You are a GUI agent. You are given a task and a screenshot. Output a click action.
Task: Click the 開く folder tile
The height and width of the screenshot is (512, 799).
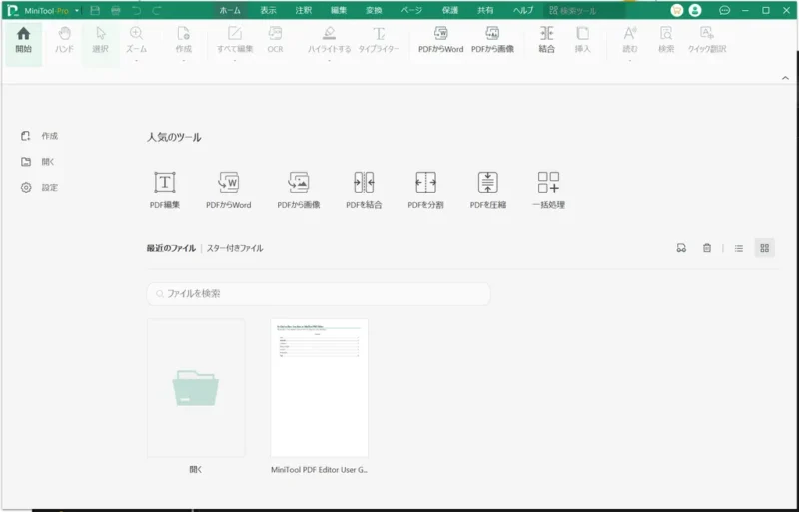point(196,387)
